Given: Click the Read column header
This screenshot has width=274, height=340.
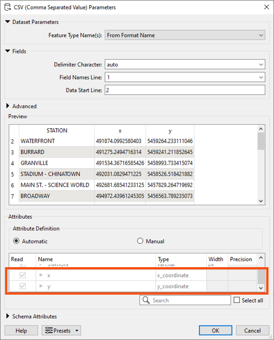Looking at the screenshot, I should (x=22, y=259).
